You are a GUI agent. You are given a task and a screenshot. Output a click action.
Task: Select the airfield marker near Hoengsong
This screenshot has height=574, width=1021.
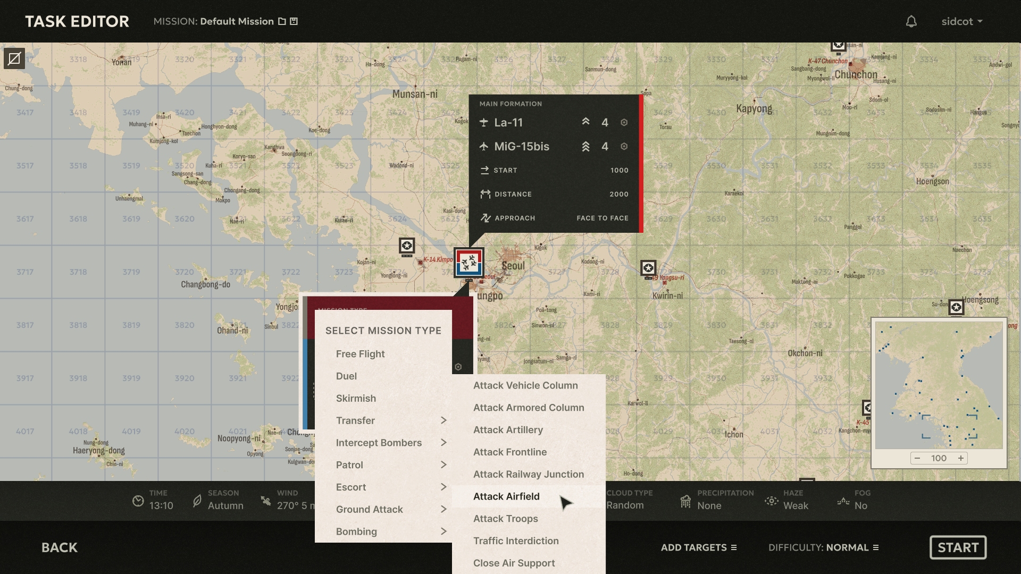pyautogui.click(x=956, y=307)
